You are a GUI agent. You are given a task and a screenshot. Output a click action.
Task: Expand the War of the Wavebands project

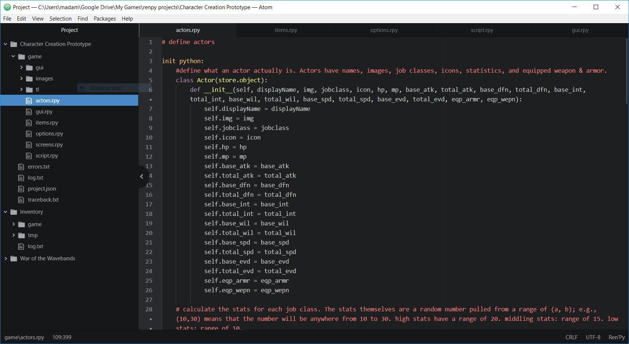click(x=6, y=258)
